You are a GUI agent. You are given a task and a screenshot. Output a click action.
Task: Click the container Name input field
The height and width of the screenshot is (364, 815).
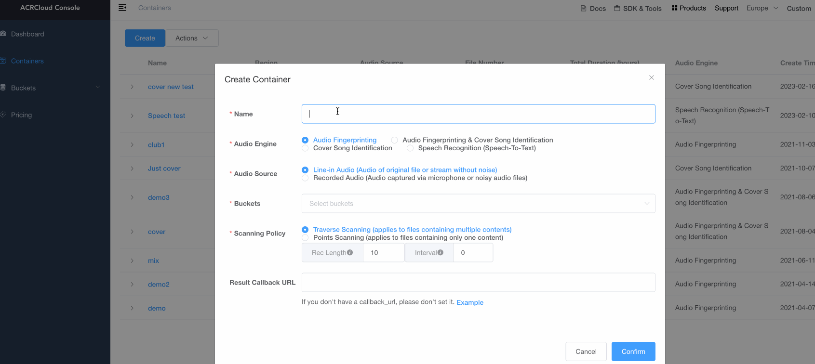478,114
